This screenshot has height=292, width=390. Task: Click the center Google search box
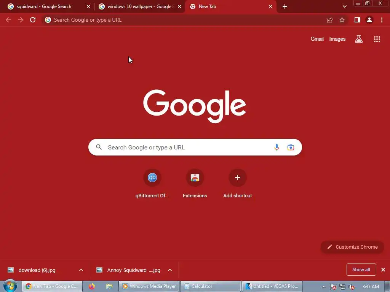pos(195,147)
